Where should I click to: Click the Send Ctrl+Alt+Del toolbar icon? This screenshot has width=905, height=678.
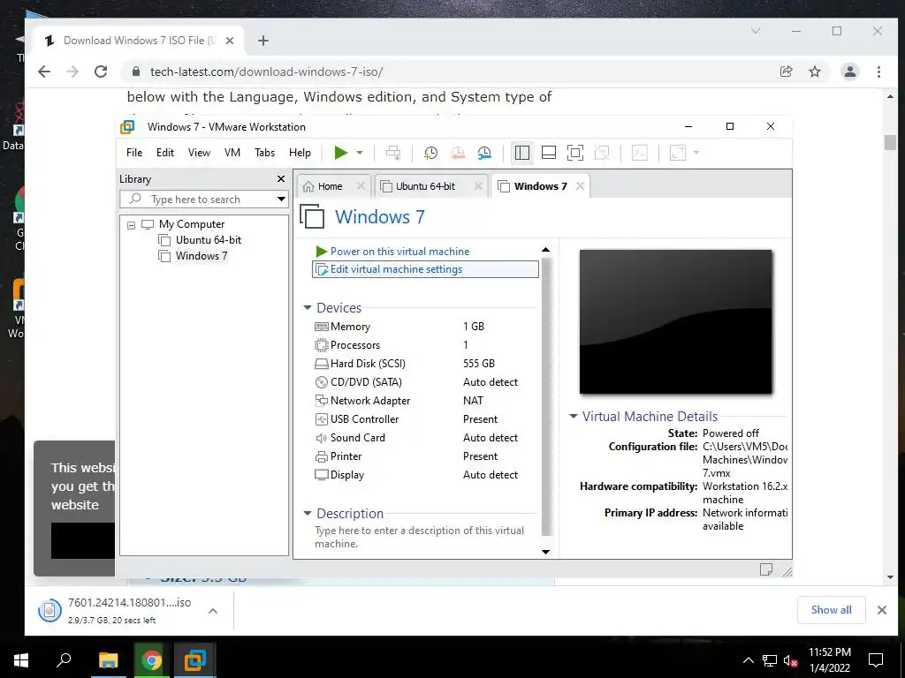coord(393,153)
